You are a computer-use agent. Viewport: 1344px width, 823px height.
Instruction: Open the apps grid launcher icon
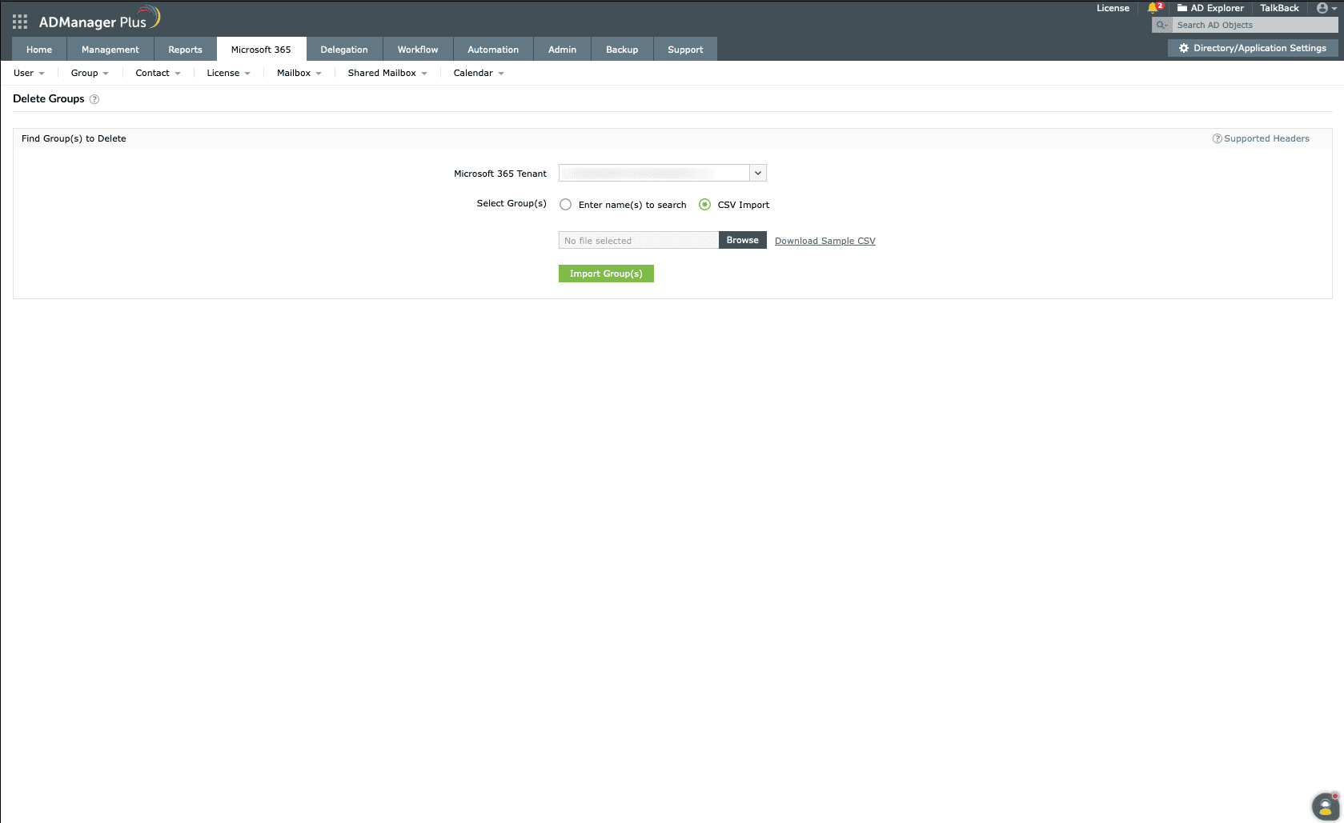(x=20, y=22)
